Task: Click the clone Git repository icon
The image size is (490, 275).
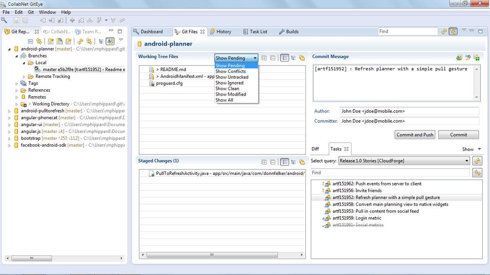Action: point(59,41)
